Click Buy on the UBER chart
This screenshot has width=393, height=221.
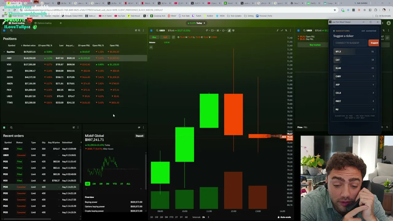(x=154, y=37)
